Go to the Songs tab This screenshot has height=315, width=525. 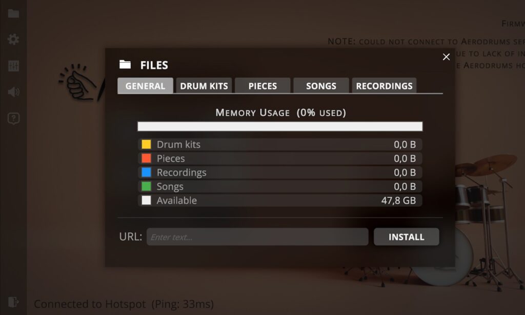(321, 86)
